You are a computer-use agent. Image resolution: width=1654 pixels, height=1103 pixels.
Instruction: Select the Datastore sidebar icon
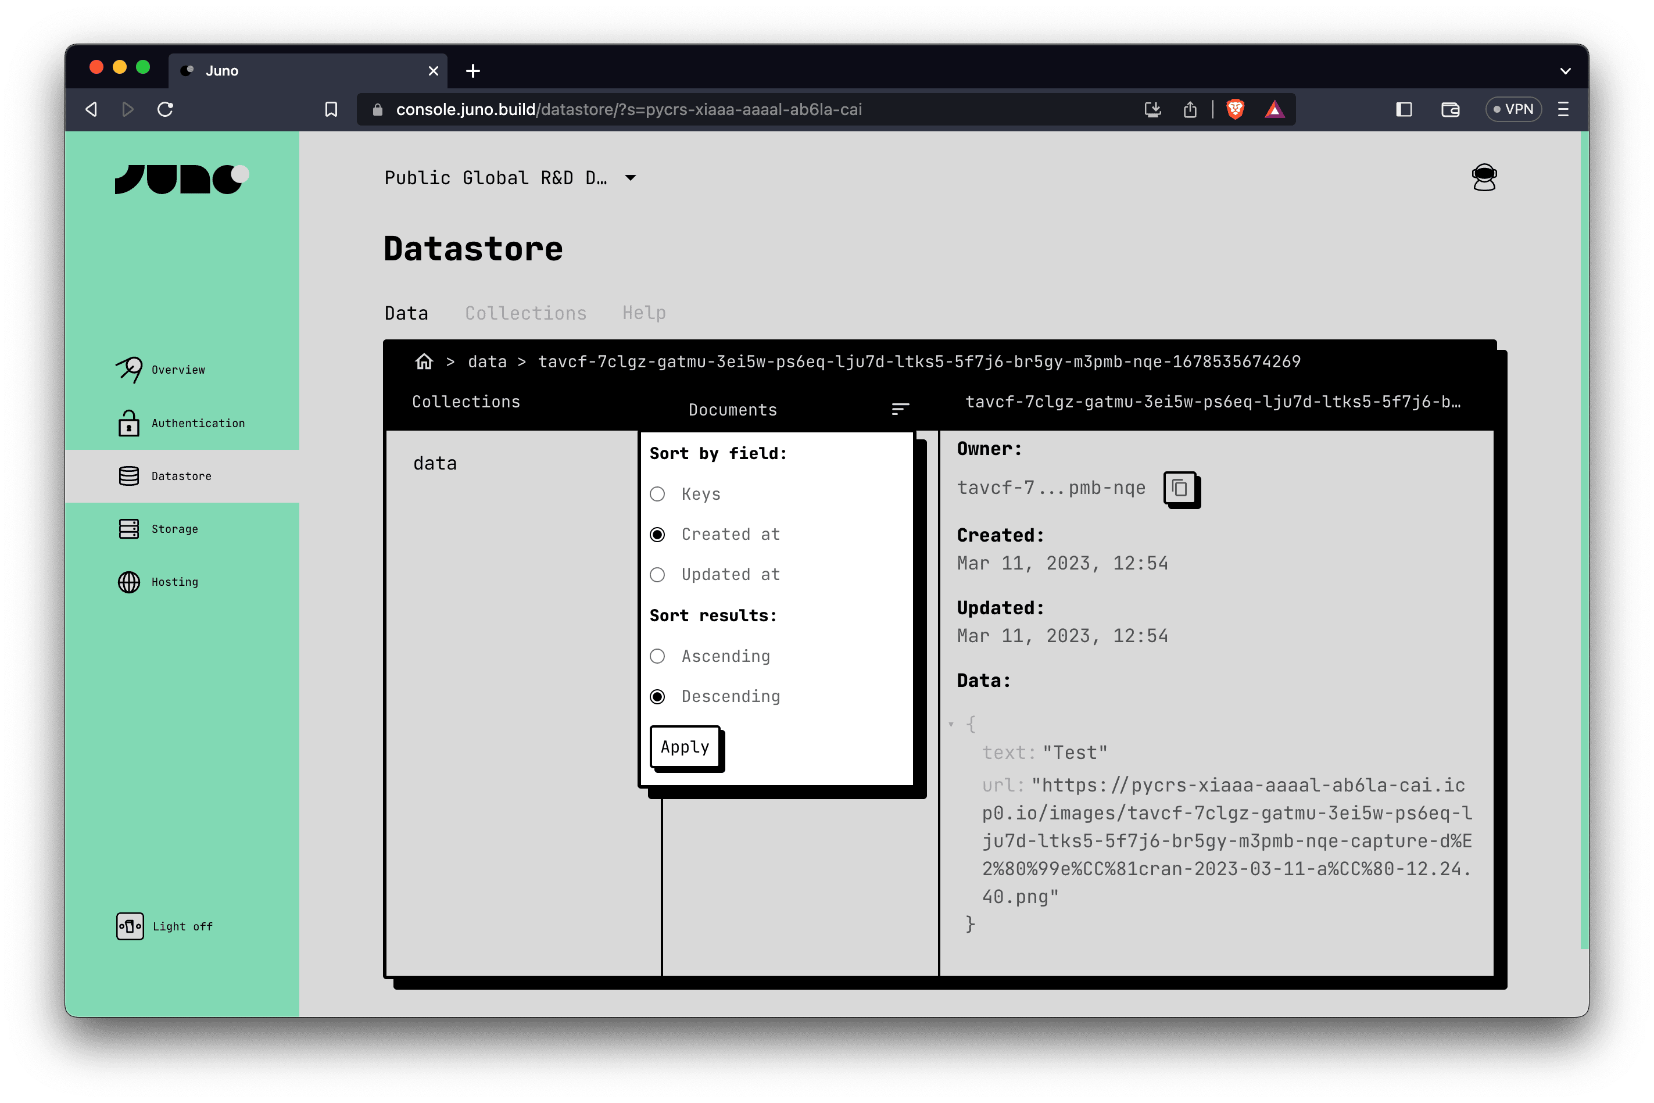point(129,475)
